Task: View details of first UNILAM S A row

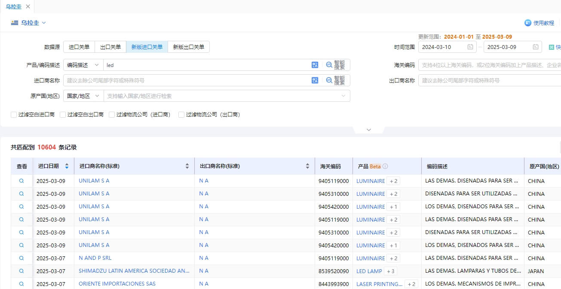Action: point(21,181)
